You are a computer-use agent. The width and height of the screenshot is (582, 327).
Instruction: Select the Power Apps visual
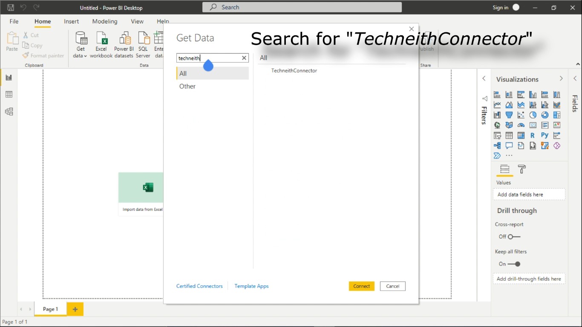[x=557, y=146]
